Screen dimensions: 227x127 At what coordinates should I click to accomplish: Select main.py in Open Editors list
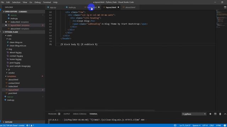[14, 18]
